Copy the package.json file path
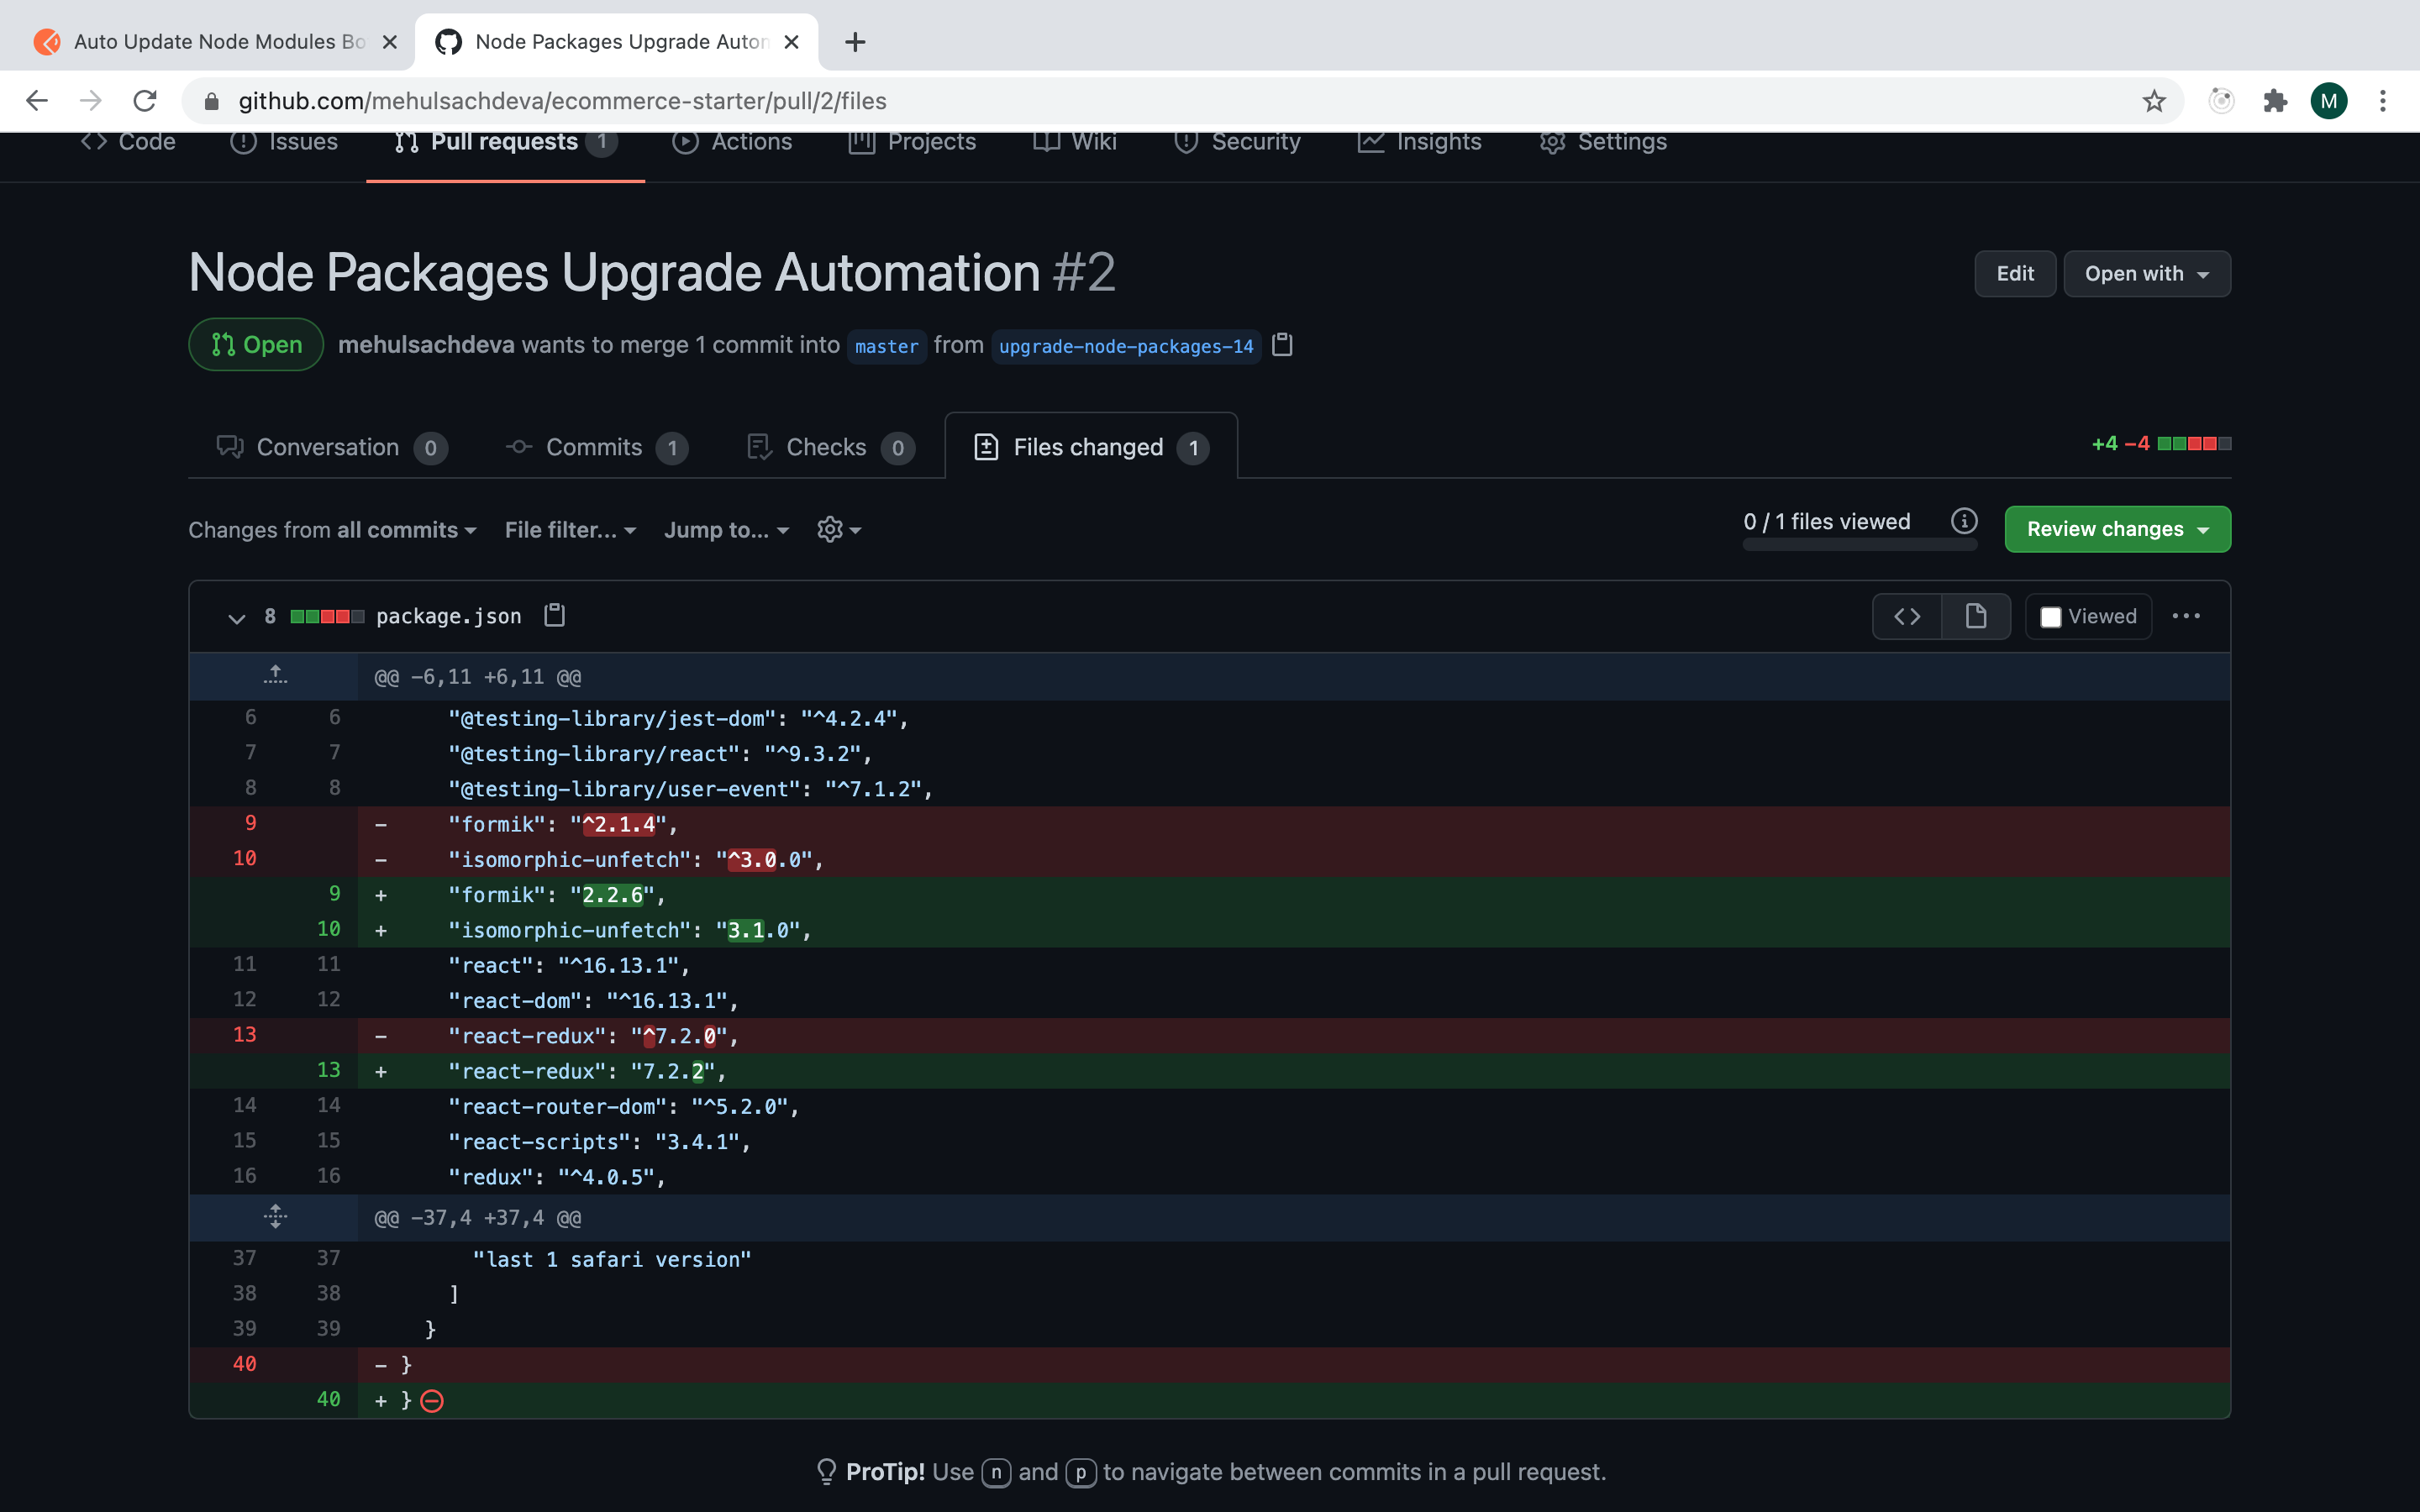2420x1512 pixels. tap(554, 615)
